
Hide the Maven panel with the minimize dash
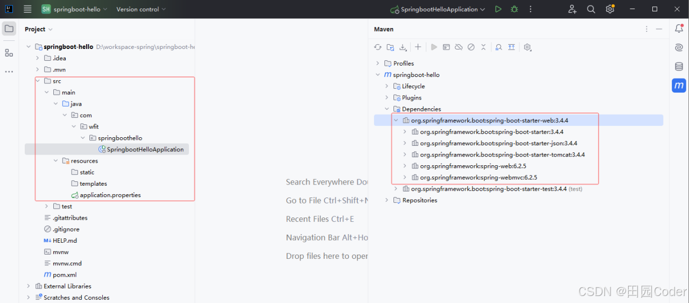click(659, 29)
